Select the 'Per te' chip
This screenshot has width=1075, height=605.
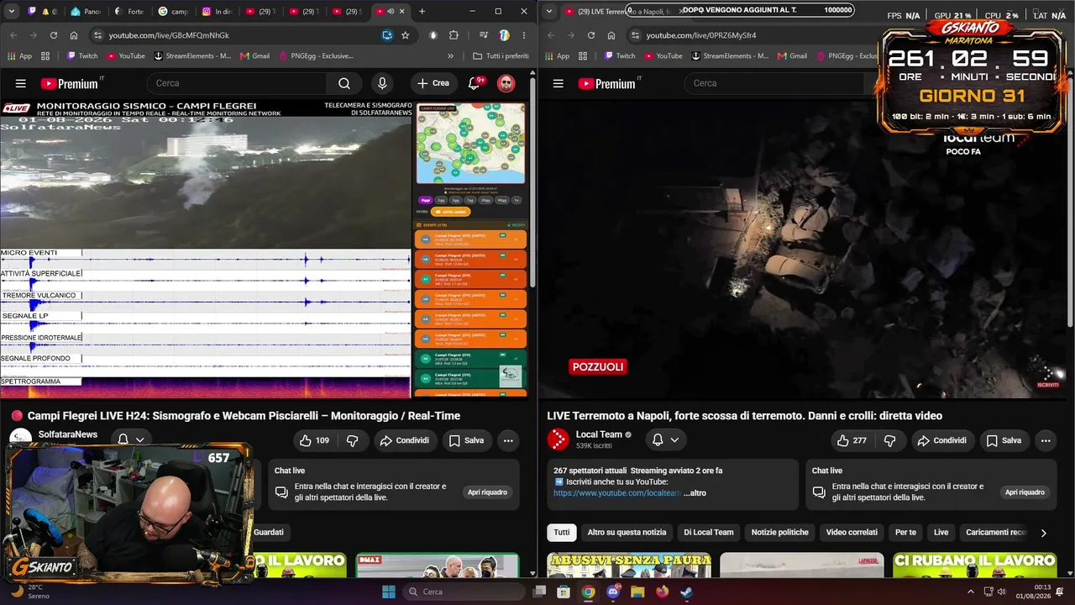[x=905, y=533]
